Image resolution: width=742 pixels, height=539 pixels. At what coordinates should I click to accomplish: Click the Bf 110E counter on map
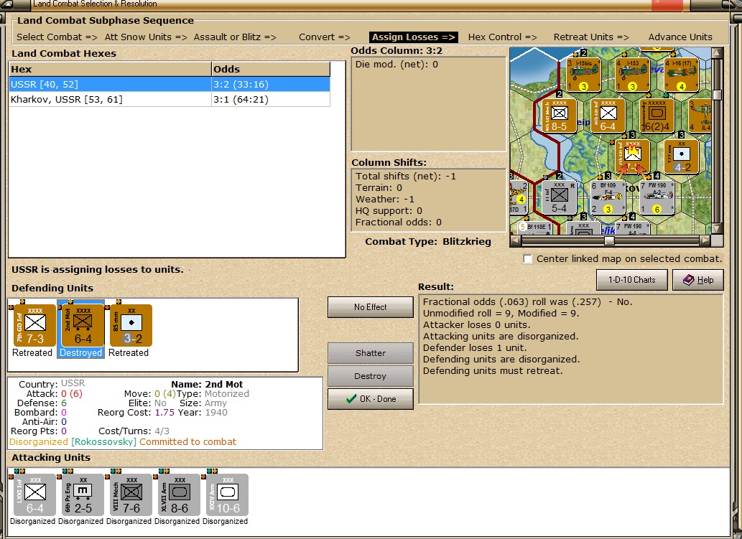(535, 228)
